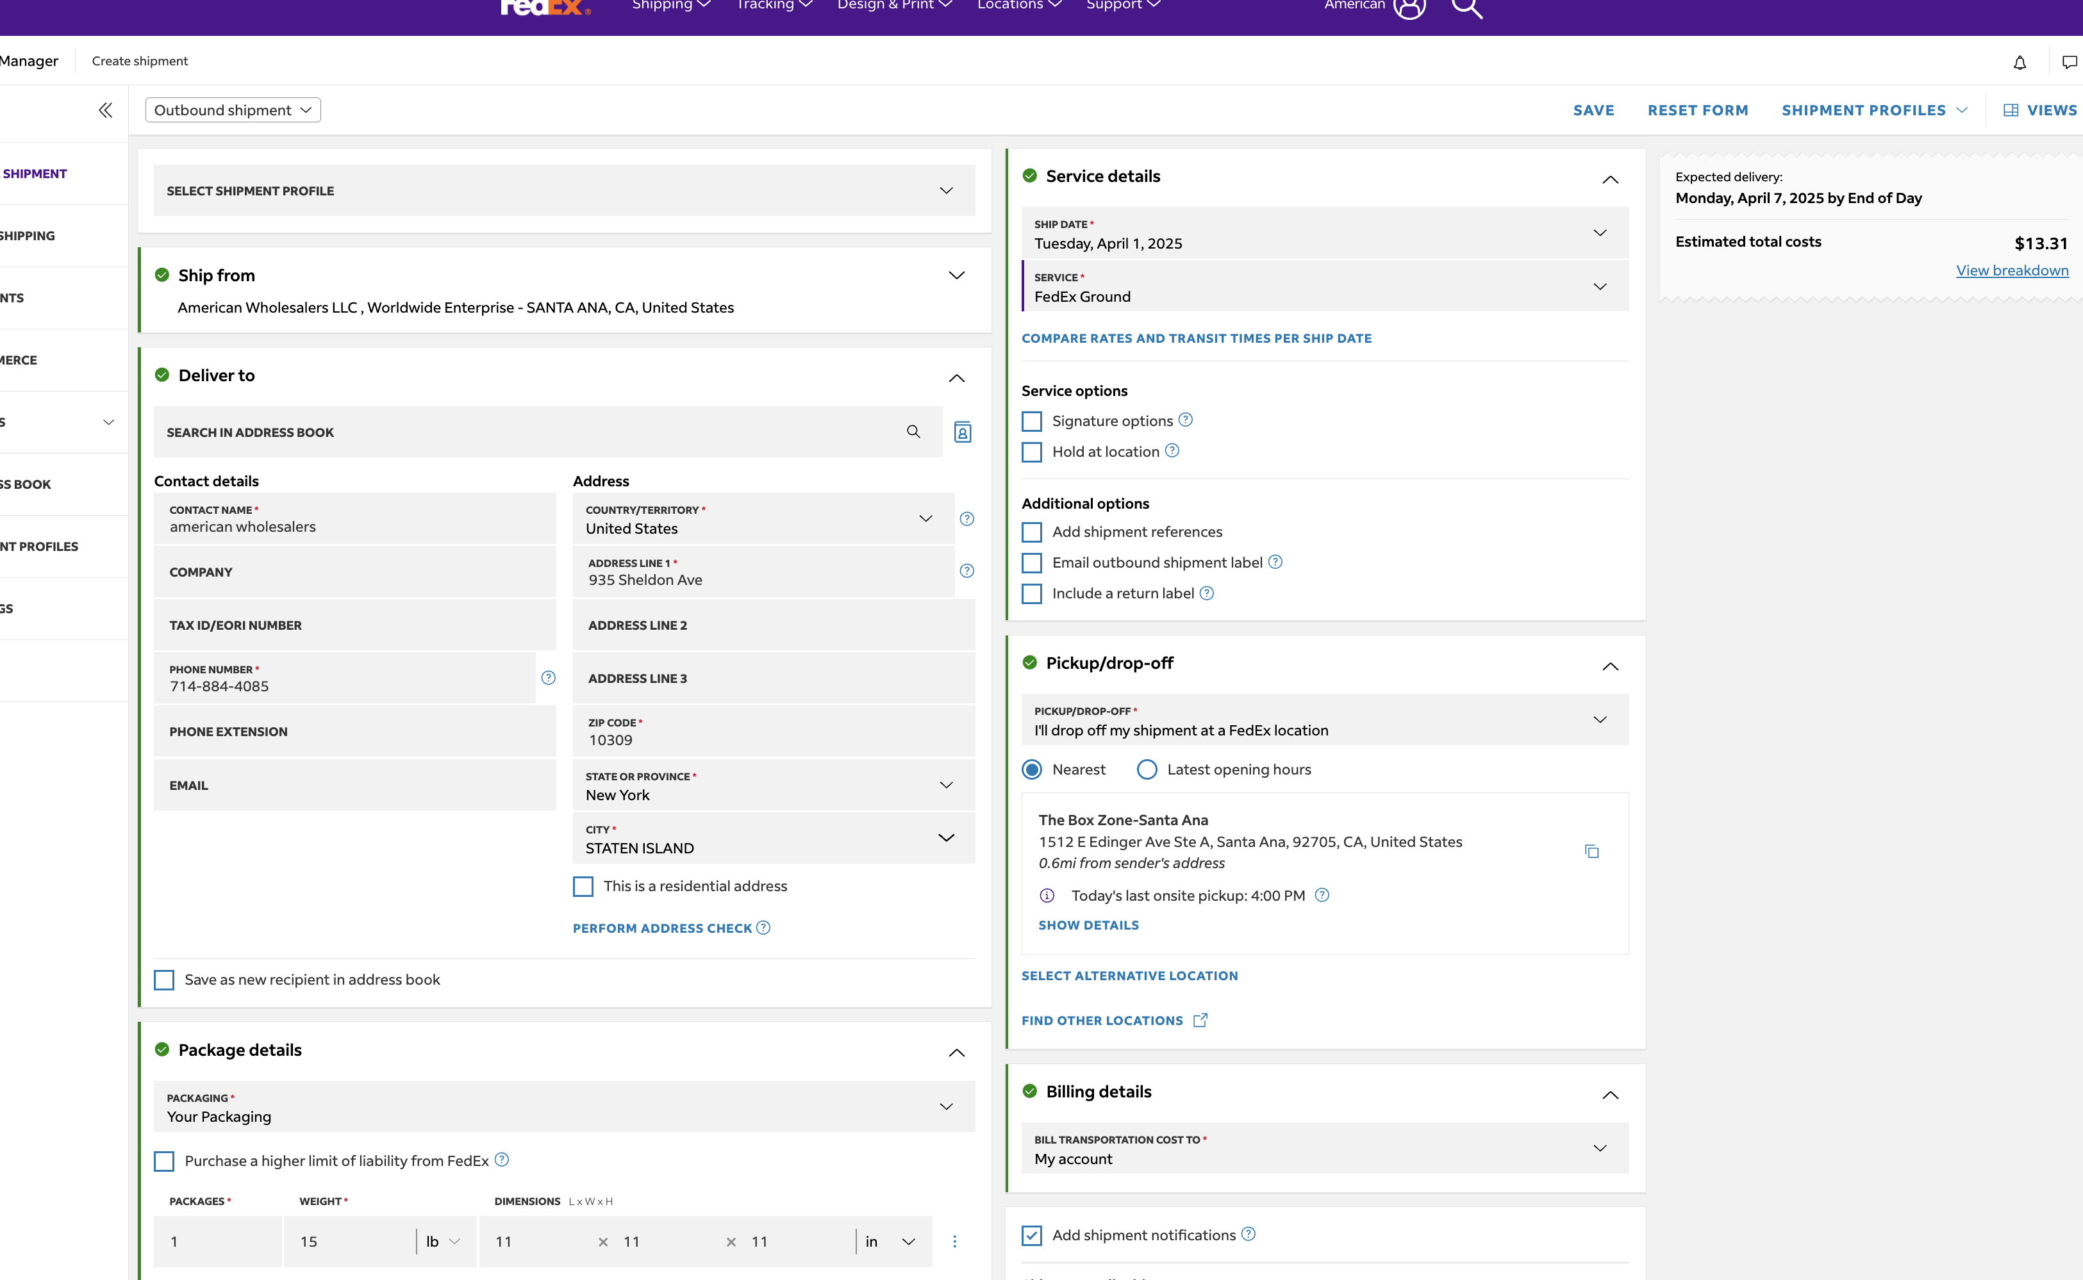Click the FedEx logo
Viewport: 2083px width, 1280px height.
click(x=545, y=8)
